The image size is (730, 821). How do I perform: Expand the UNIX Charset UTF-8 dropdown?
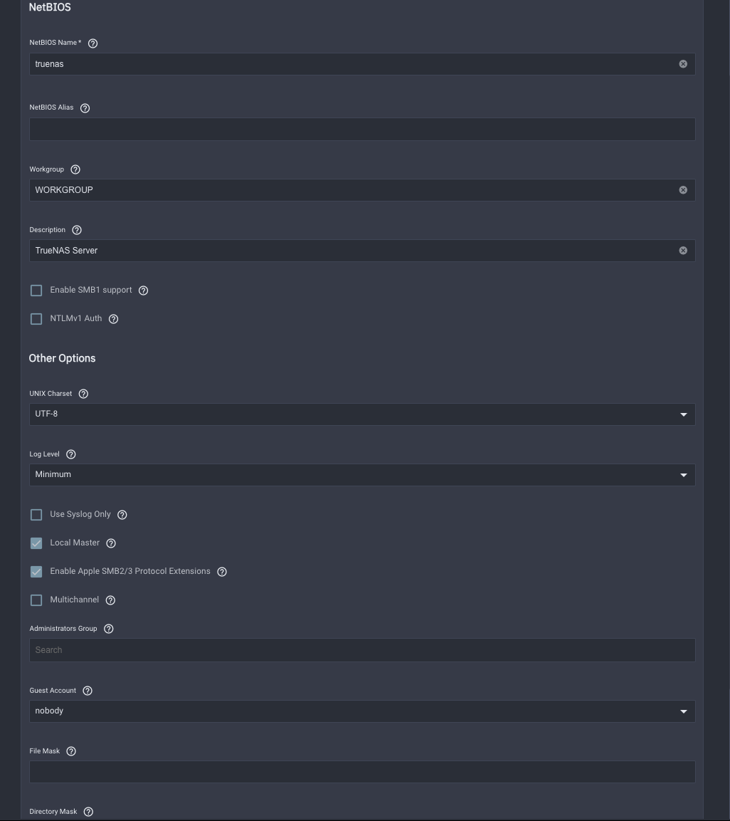(362, 414)
